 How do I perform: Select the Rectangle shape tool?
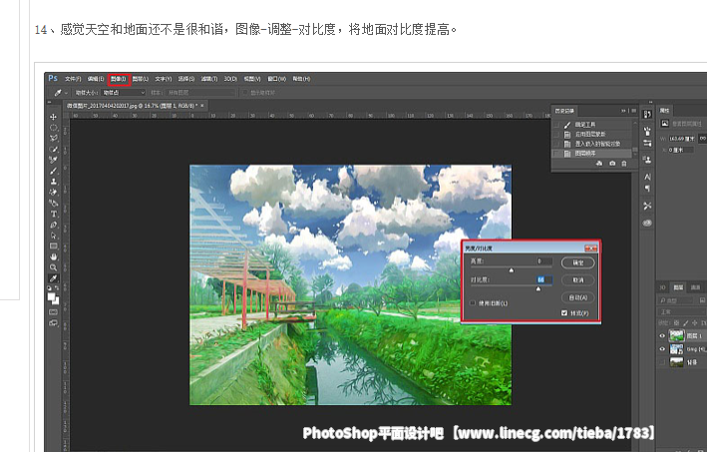[54, 246]
